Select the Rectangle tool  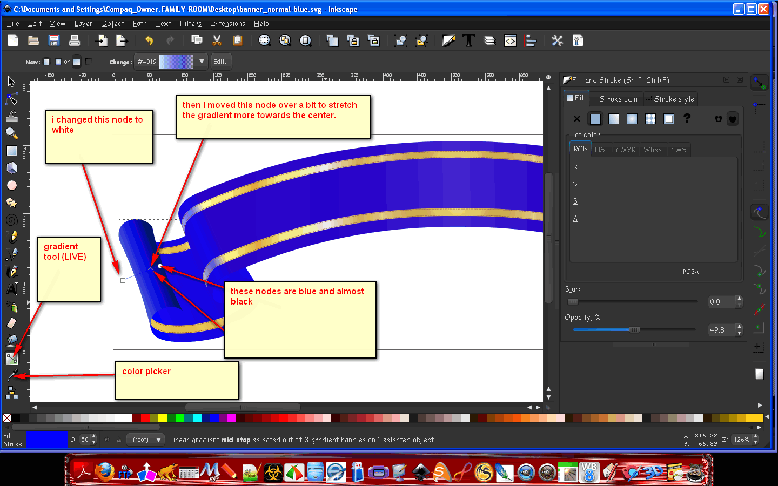click(x=11, y=151)
